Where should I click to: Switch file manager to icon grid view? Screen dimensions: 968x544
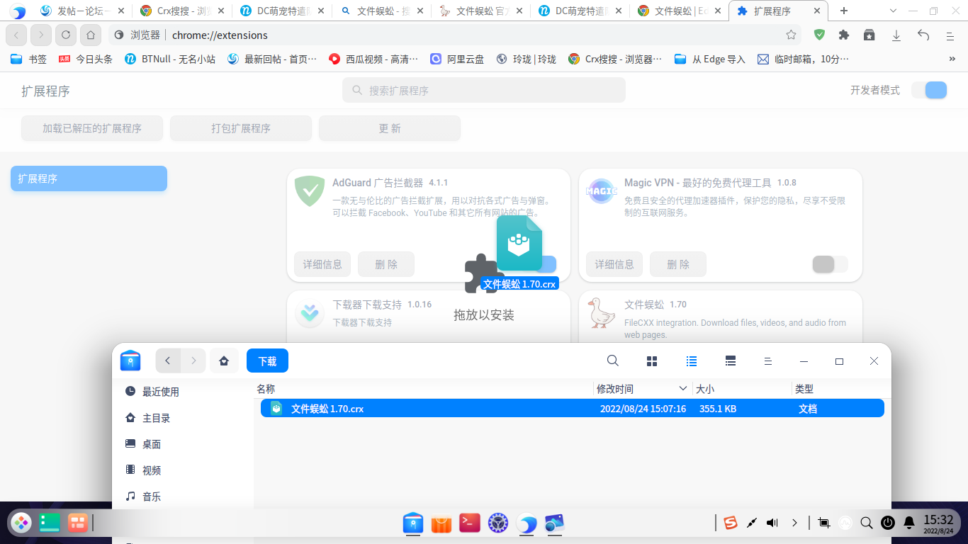point(651,361)
